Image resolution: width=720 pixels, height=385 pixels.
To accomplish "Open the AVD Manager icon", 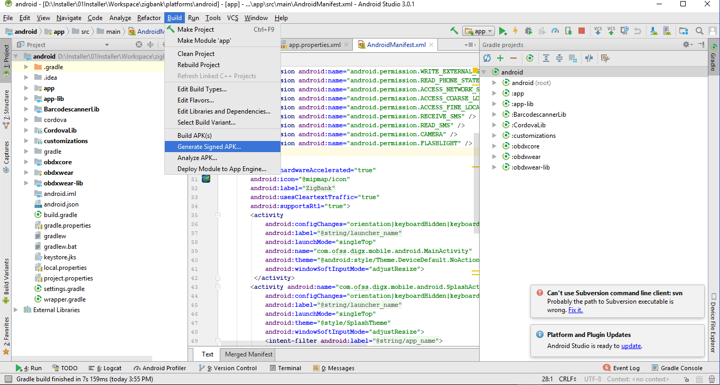I will (x=667, y=31).
